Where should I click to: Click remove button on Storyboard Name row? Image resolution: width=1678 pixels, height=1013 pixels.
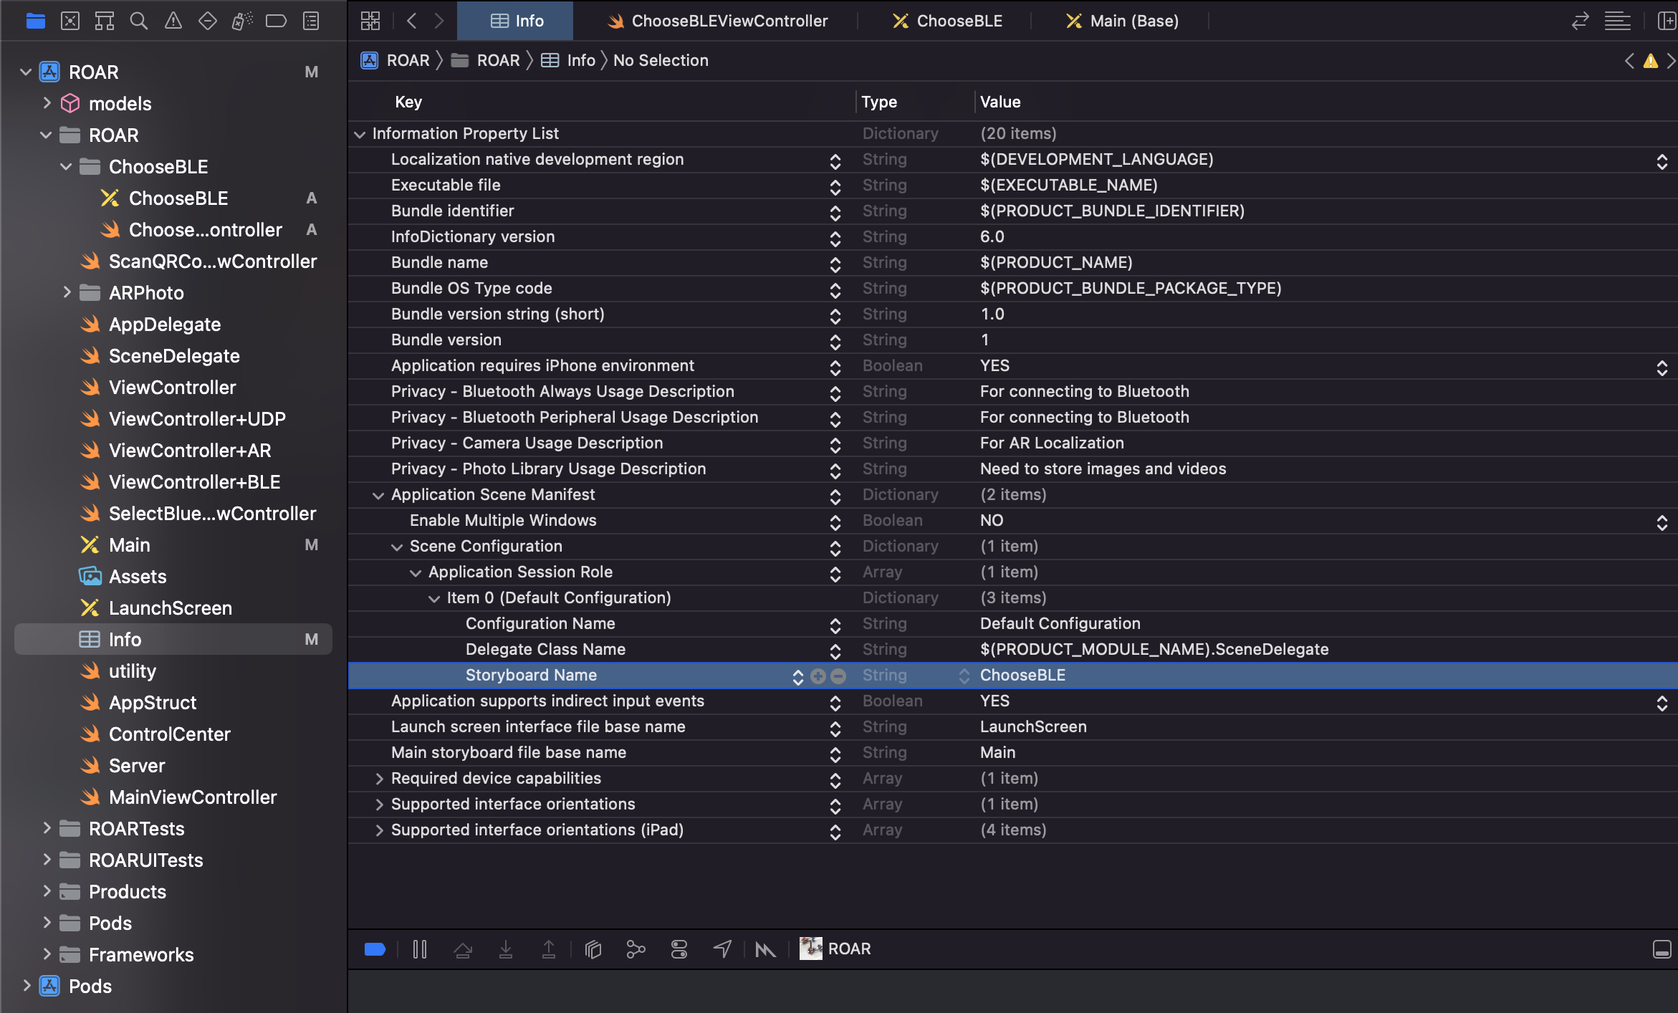point(838,676)
